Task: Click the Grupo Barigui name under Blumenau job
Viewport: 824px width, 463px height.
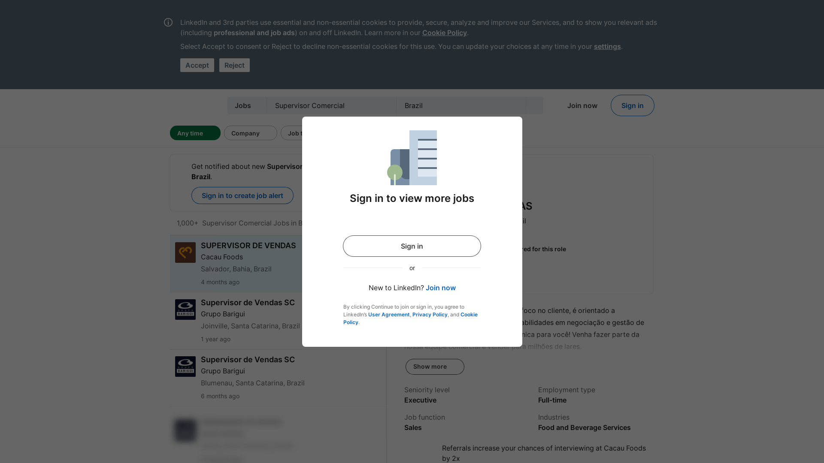Action: point(223,371)
